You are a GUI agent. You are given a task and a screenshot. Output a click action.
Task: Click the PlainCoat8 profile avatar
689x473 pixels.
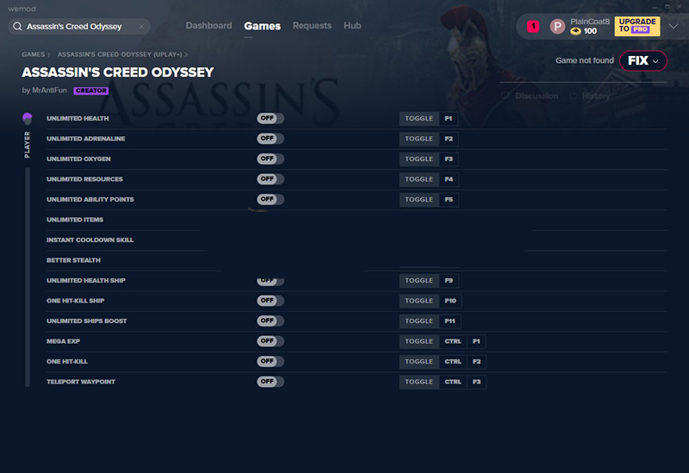(x=557, y=27)
